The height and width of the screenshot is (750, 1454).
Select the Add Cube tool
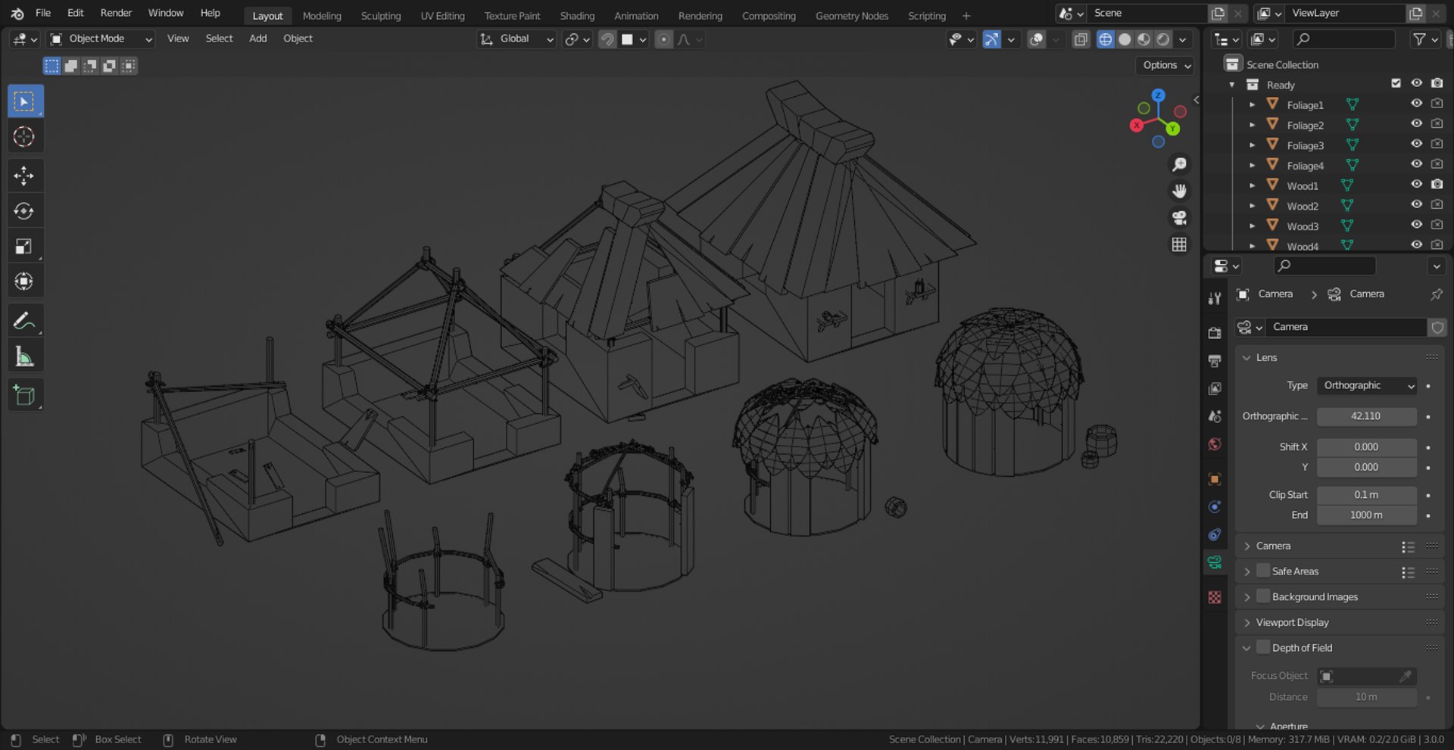pyautogui.click(x=24, y=396)
